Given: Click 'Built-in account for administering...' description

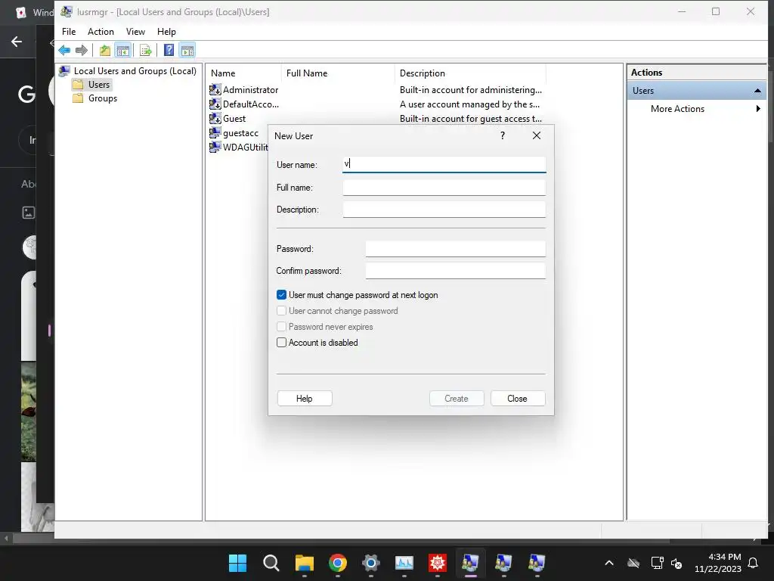Looking at the screenshot, I should (470, 90).
